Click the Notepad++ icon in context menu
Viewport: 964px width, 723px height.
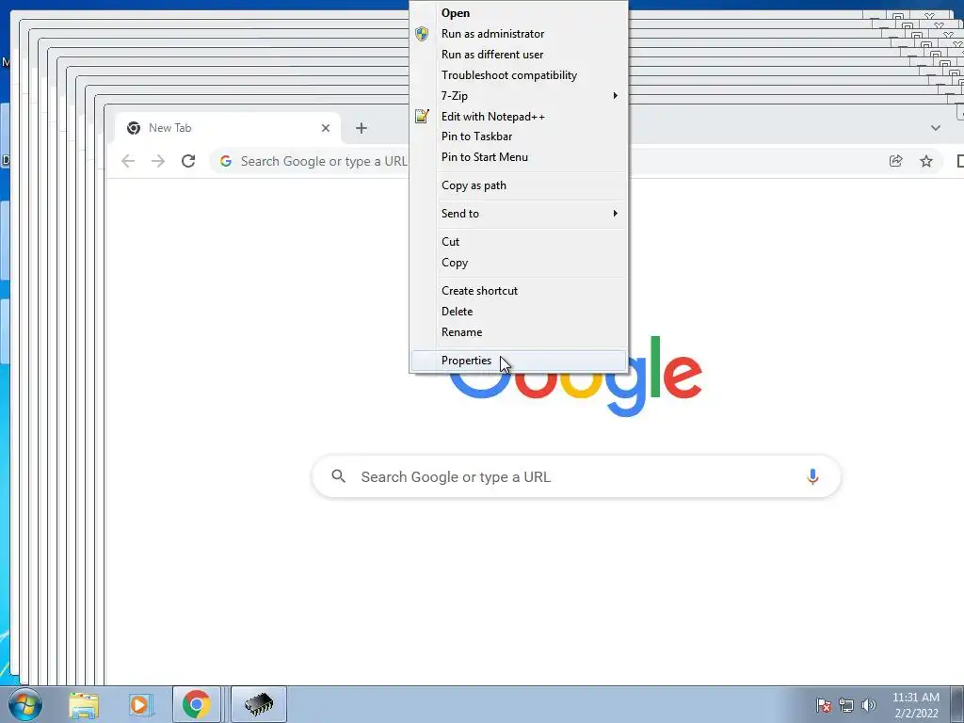422,116
